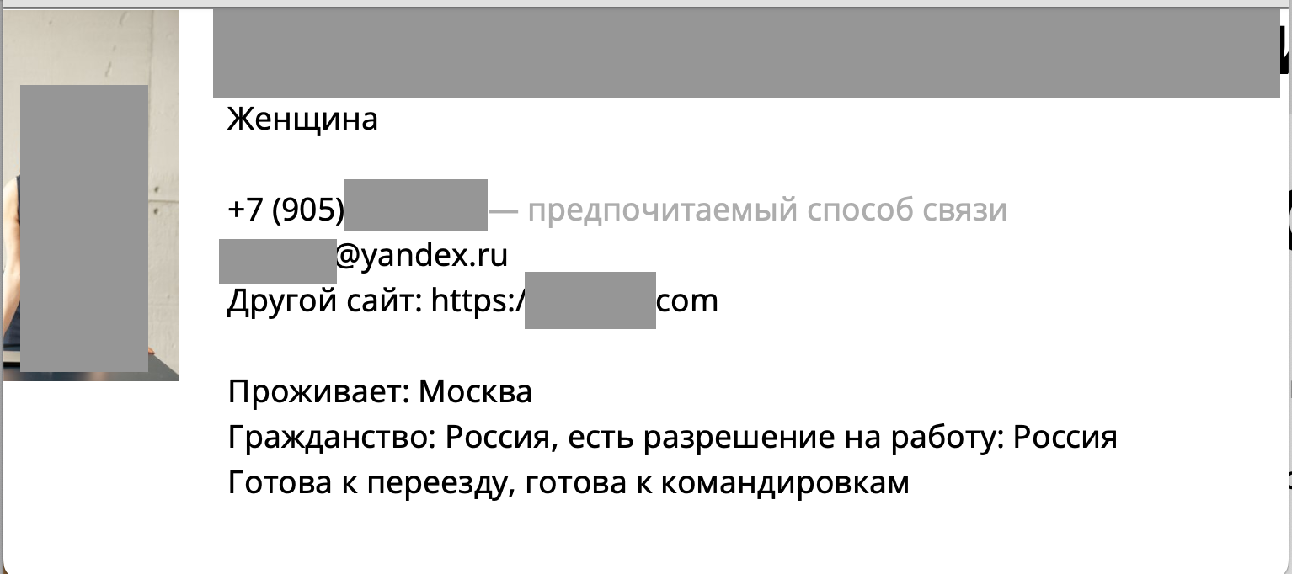The height and width of the screenshot is (574, 1292).
Task: Click the +7 country code
Action: tap(246, 210)
